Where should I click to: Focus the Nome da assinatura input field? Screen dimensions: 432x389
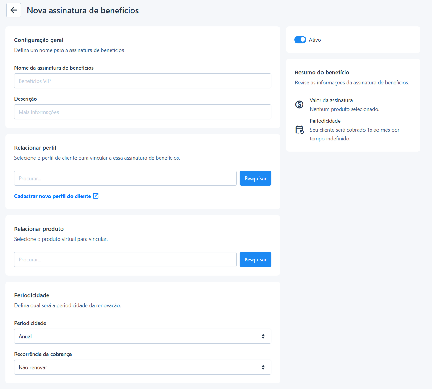[x=143, y=81]
